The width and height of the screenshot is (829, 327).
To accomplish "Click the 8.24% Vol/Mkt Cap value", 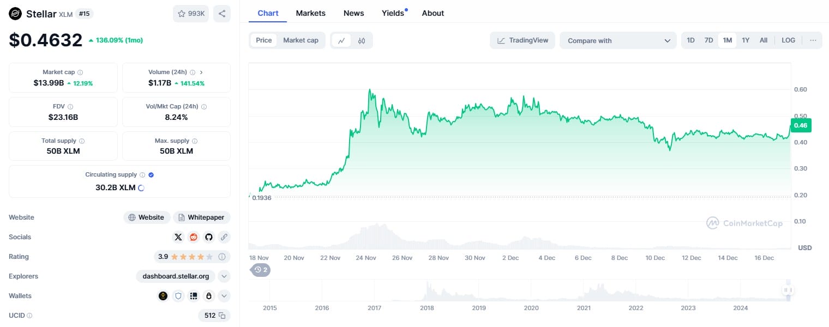I will pyautogui.click(x=176, y=117).
